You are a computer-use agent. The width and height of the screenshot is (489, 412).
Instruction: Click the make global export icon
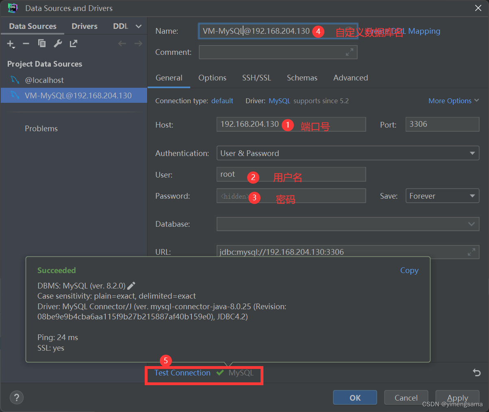click(74, 43)
